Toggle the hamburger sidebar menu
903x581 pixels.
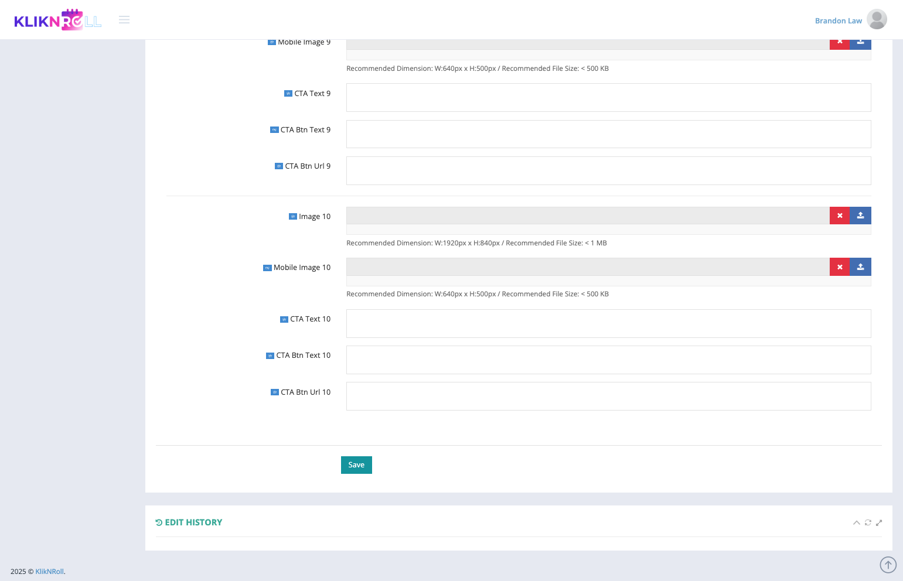(x=124, y=20)
